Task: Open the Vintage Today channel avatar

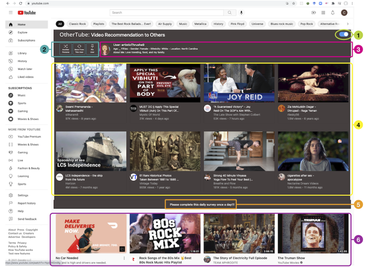Action: click(x=133, y=177)
